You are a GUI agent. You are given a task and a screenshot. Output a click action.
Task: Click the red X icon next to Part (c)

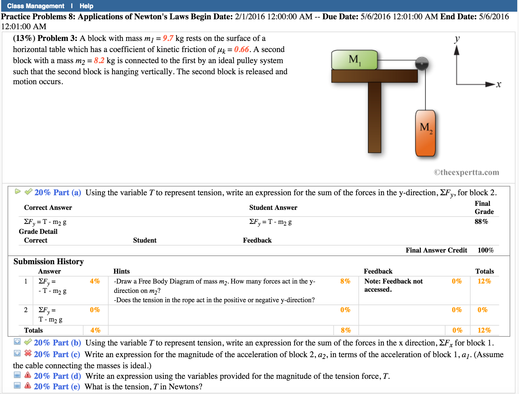(27, 354)
